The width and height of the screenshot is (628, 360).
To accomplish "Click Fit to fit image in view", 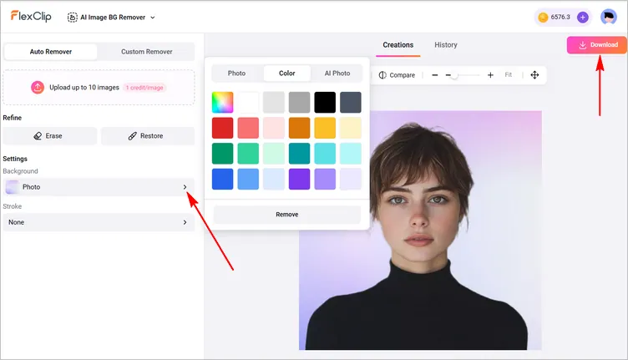I will coord(509,75).
